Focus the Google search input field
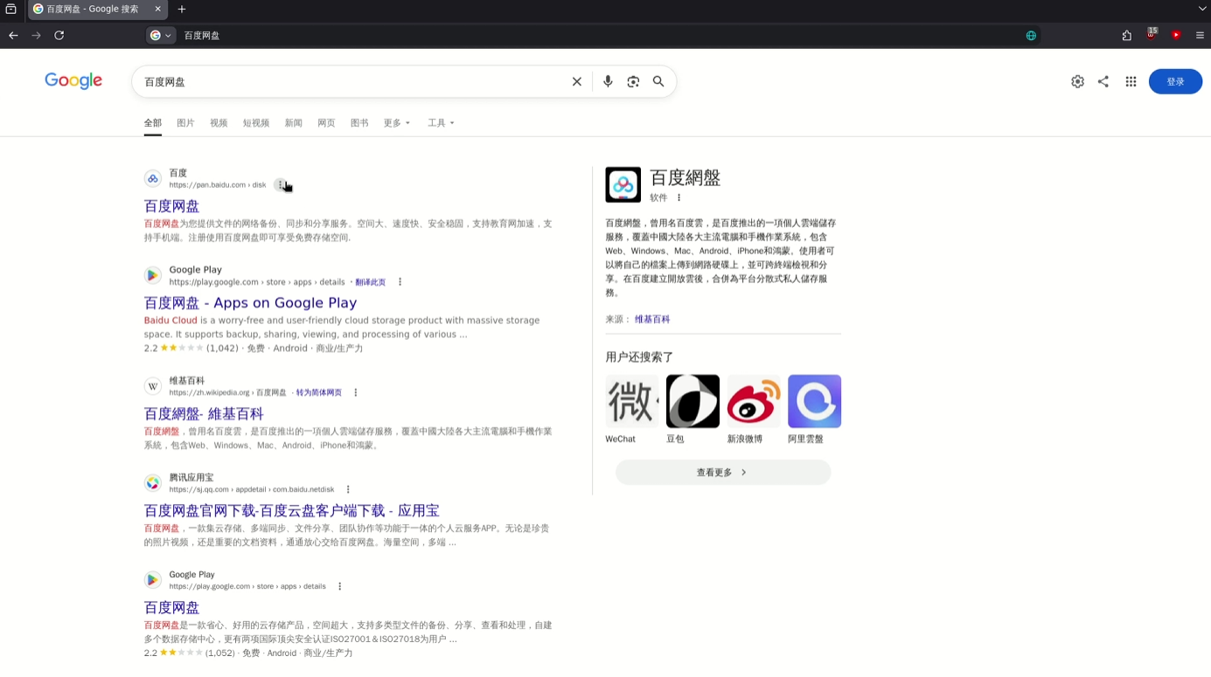Viewport: 1211px width, 677px height. (350, 81)
